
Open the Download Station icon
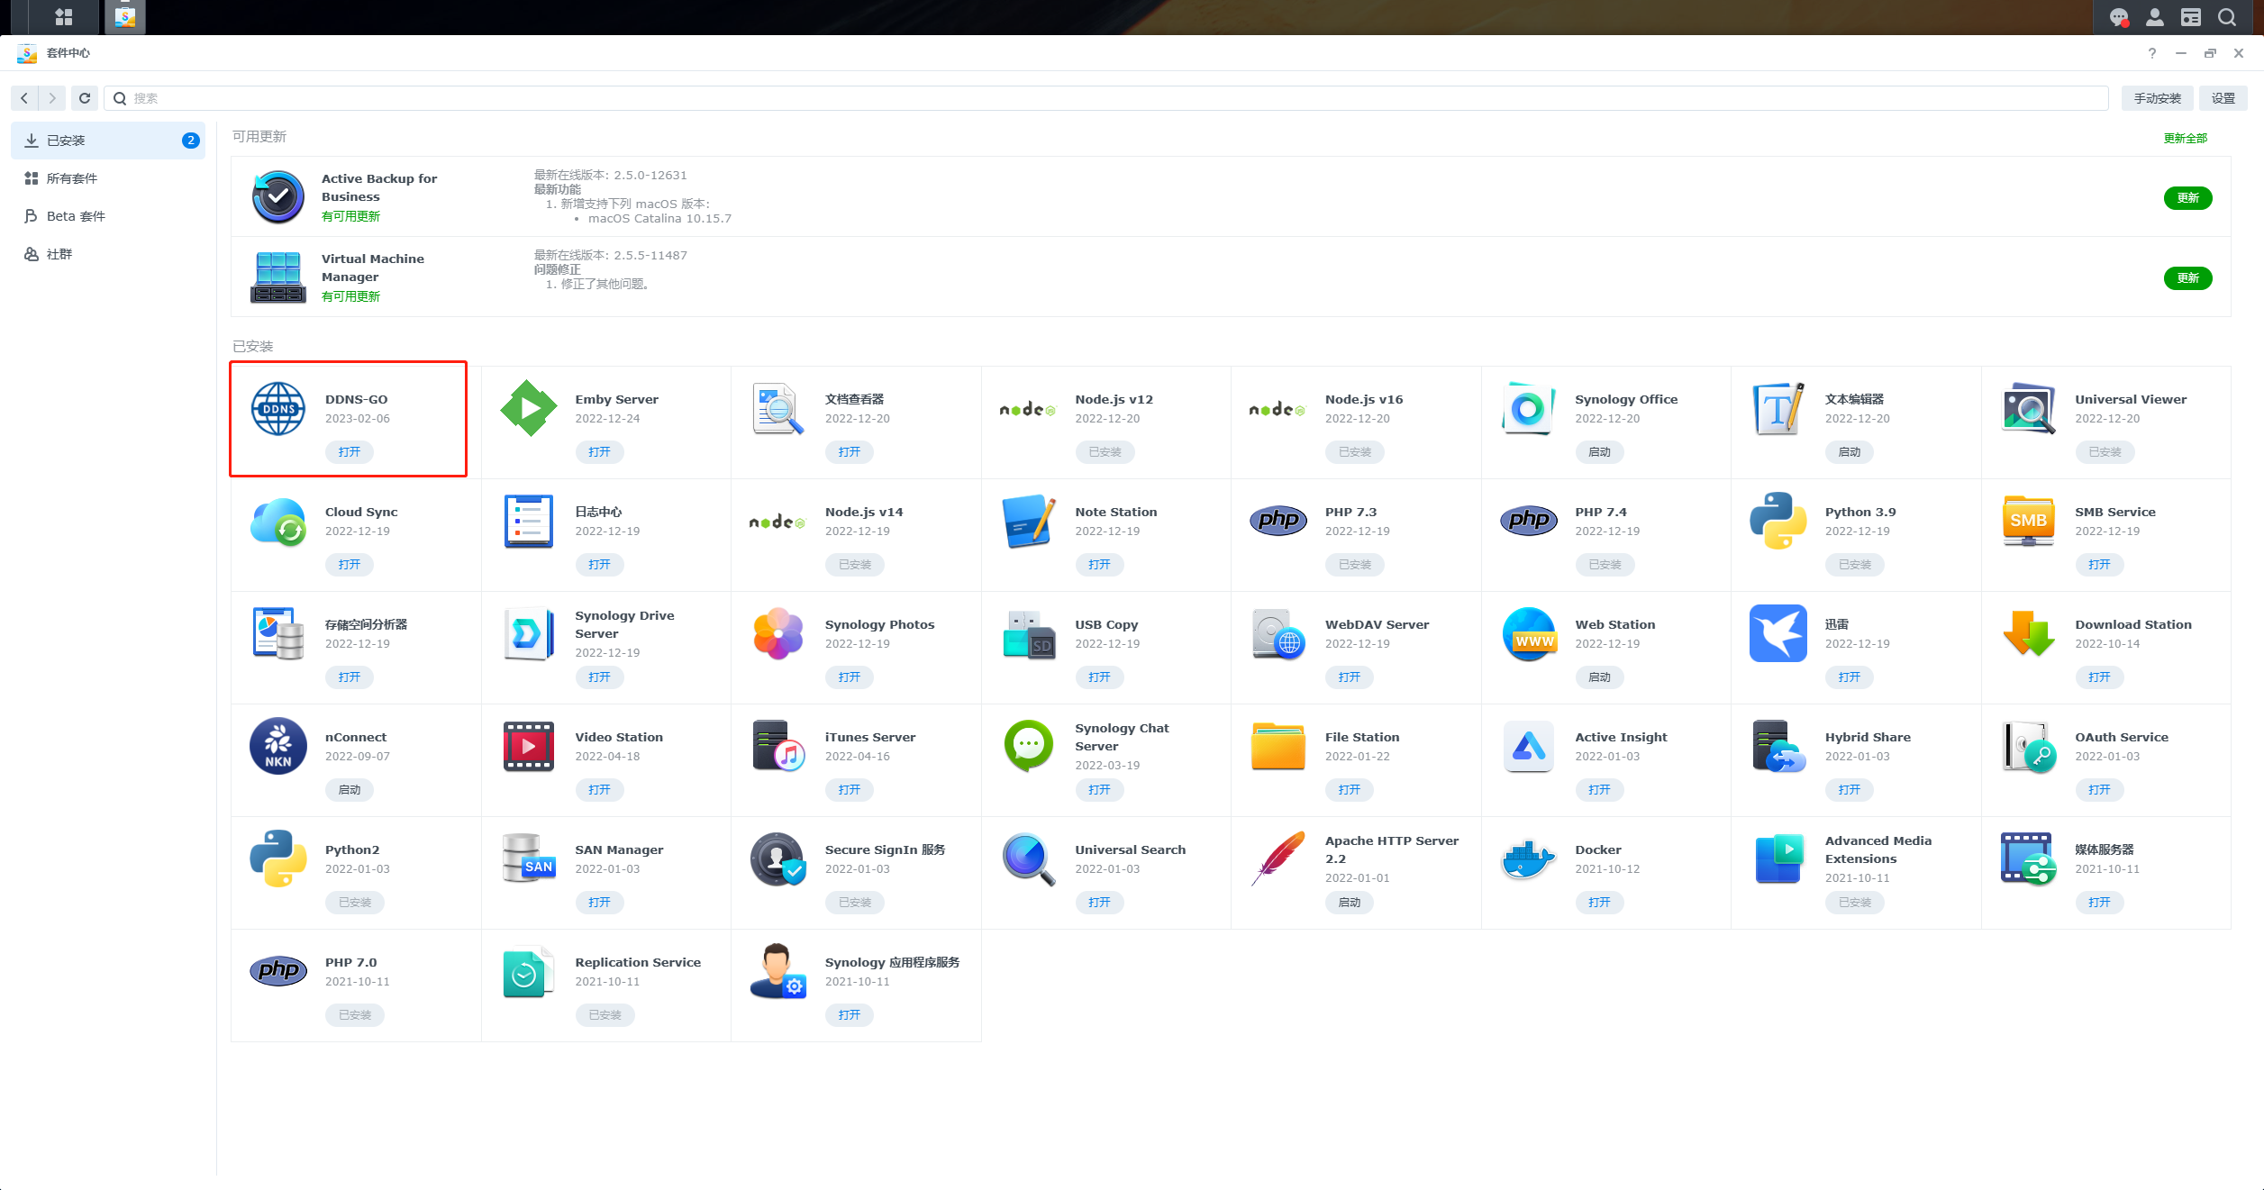2028,634
